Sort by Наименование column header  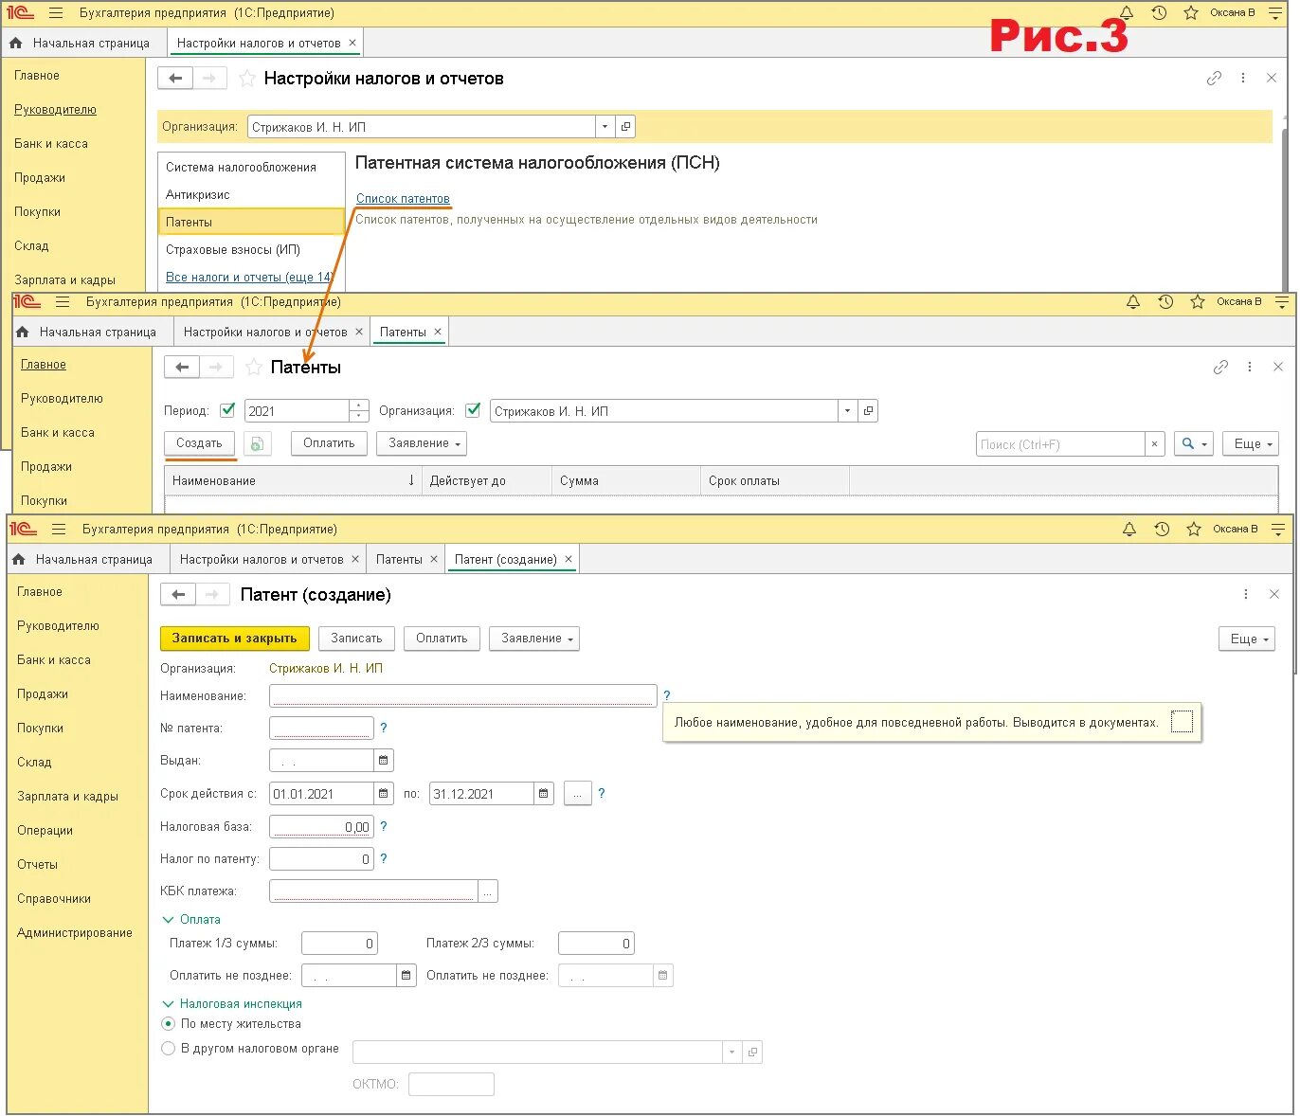pos(294,480)
